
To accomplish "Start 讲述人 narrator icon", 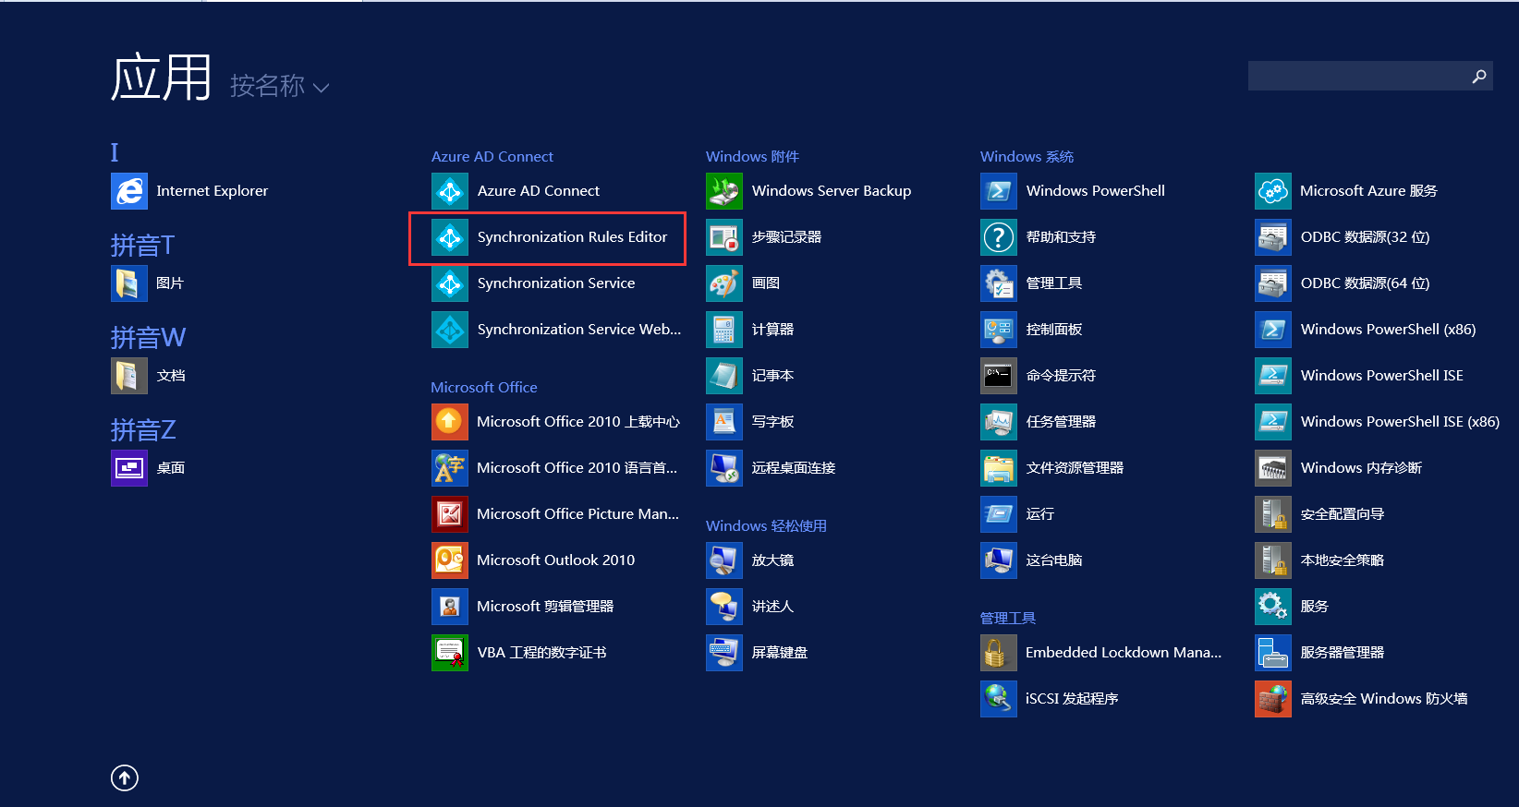I will (724, 607).
